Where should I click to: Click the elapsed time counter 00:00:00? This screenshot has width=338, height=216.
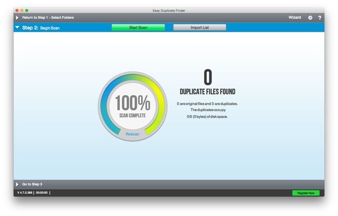tap(42, 193)
